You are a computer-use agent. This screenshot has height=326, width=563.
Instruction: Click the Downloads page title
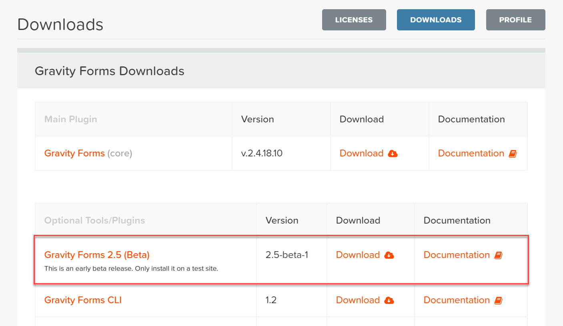point(60,24)
